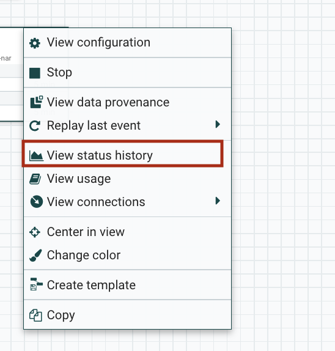Choose Copy in the context menu
This screenshot has width=335, height=351.
click(127, 315)
